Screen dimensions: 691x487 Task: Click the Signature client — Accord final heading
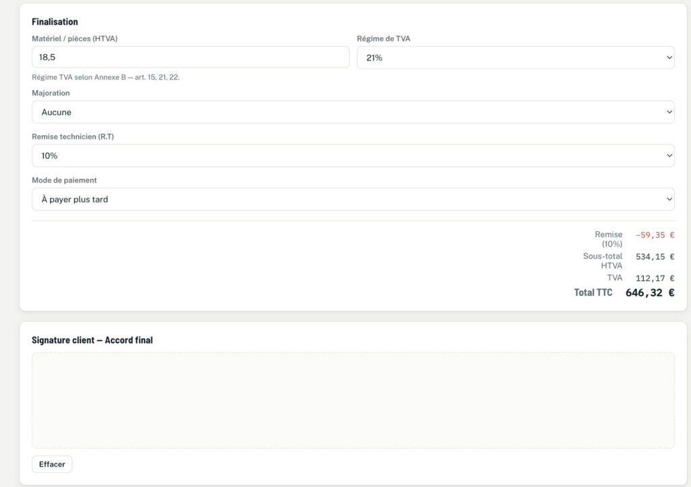(92, 340)
